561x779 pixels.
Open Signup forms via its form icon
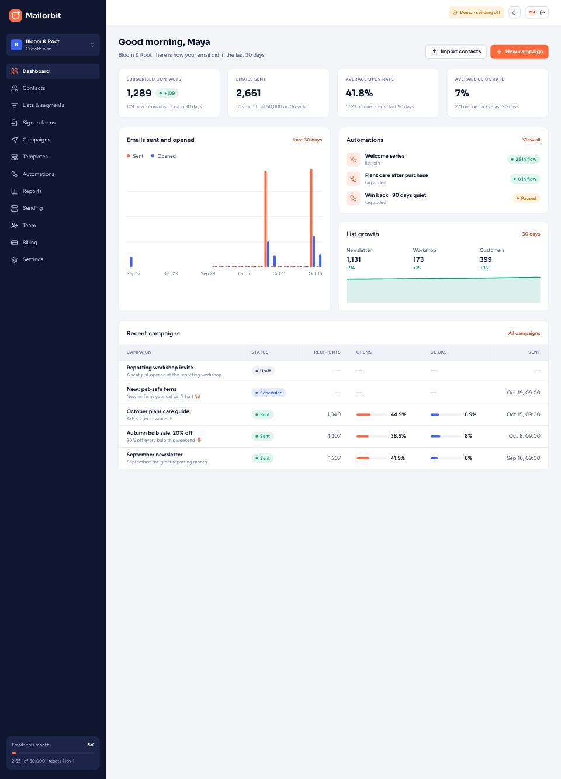[15, 123]
